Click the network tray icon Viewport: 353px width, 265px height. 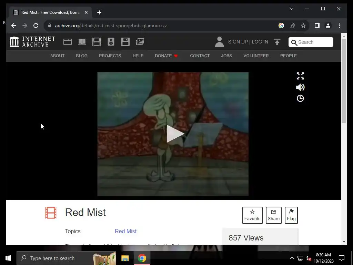tap(300, 258)
